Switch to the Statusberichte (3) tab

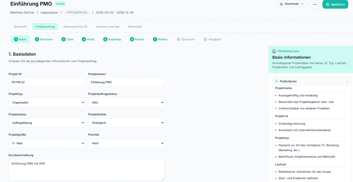pos(75,26)
